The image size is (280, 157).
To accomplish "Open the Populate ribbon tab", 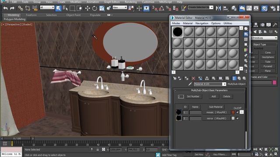I will pos(95,15).
